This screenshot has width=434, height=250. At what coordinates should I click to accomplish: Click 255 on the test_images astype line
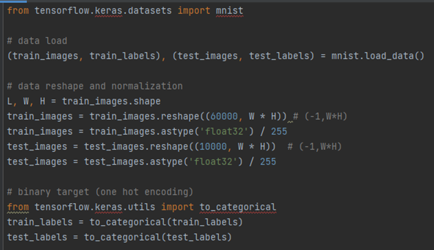268,161
